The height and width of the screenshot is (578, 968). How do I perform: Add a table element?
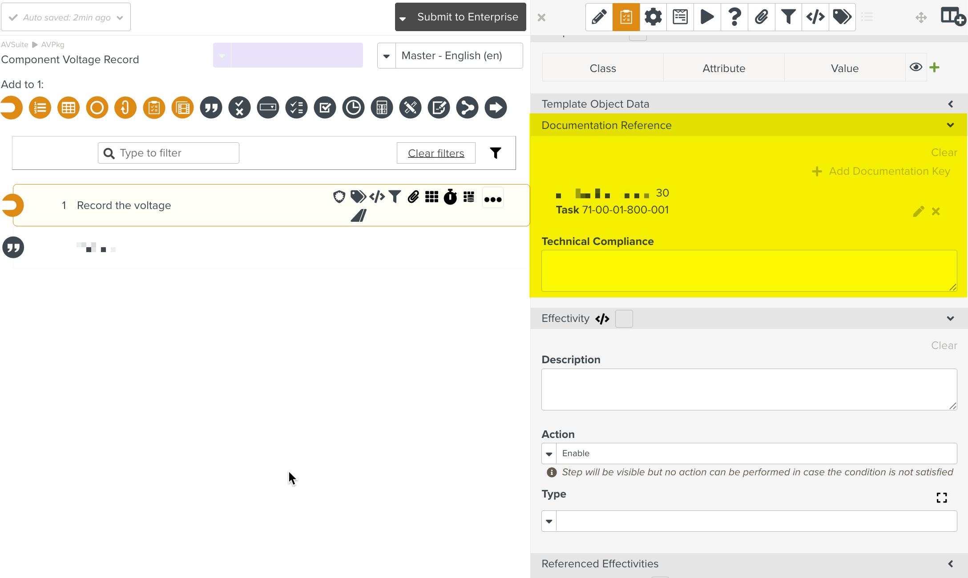[69, 108]
